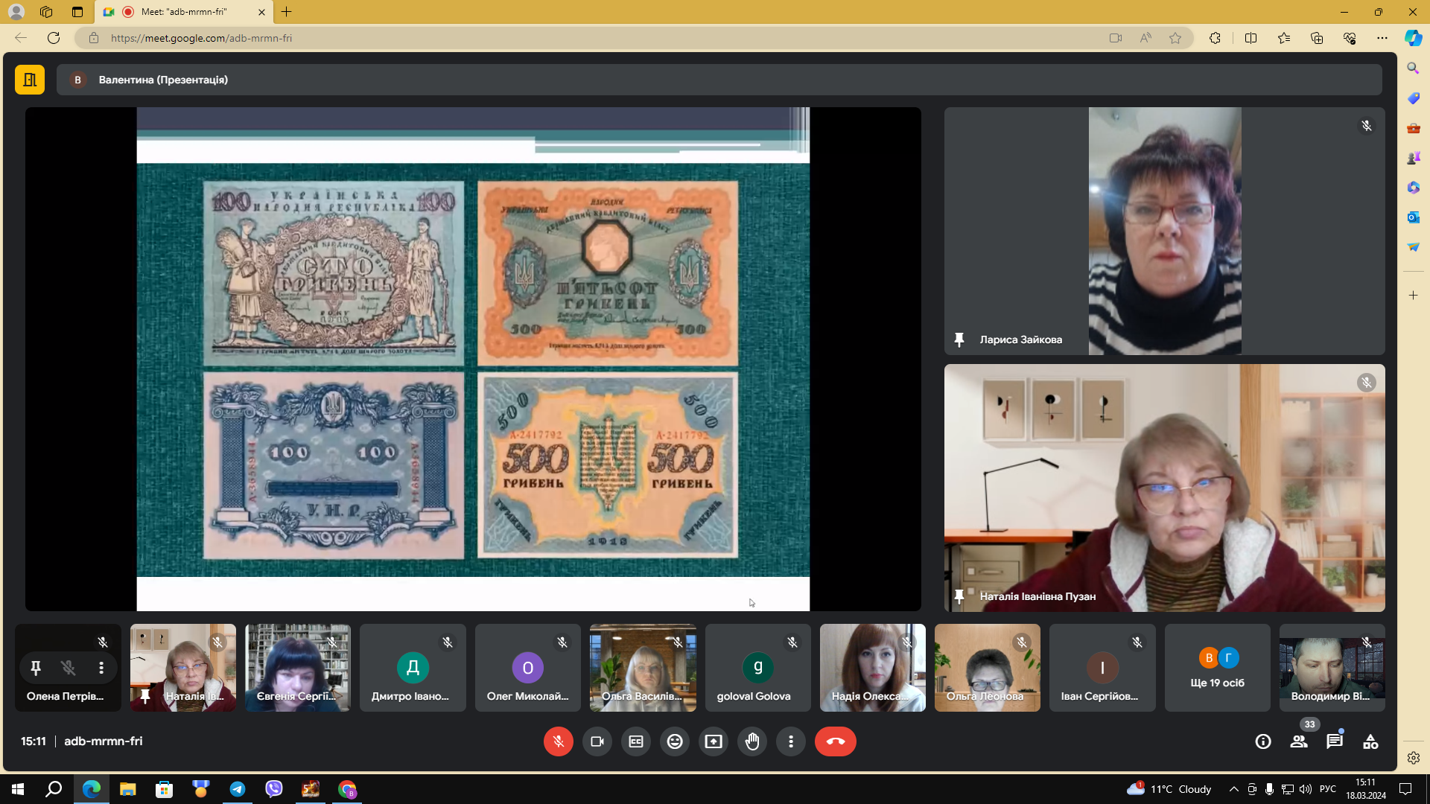Open the Favorites list
This screenshot has width=1430, height=804.
1284,38
